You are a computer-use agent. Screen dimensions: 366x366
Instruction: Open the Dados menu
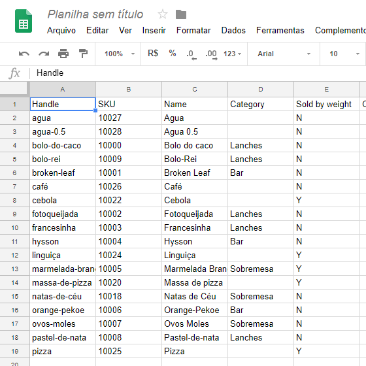click(x=233, y=31)
